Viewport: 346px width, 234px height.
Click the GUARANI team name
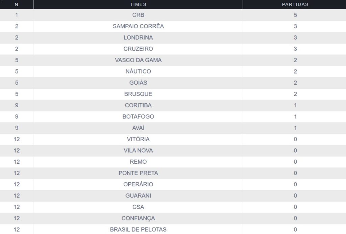[x=138, y=196]
